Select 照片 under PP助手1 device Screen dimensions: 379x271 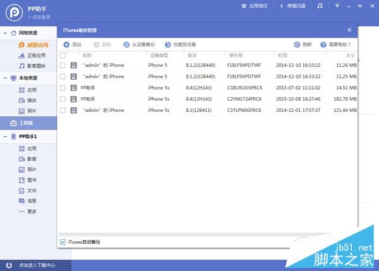(x=28, y=169)
